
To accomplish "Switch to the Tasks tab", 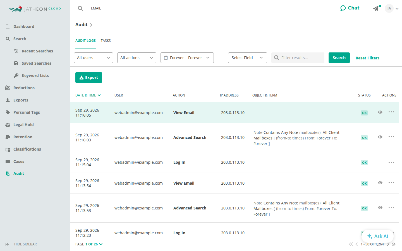I will [106, 41].
